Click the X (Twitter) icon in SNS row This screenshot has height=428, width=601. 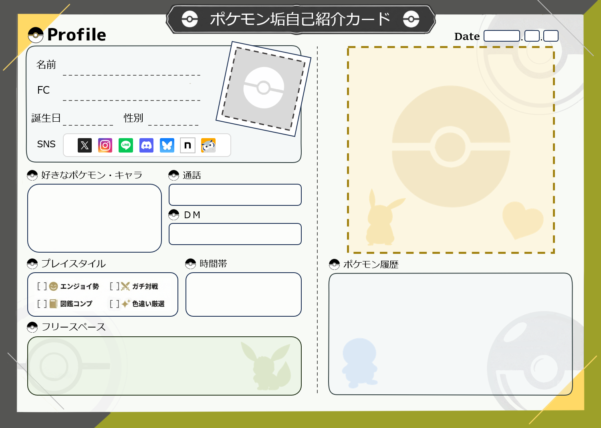tap(85, 145)
